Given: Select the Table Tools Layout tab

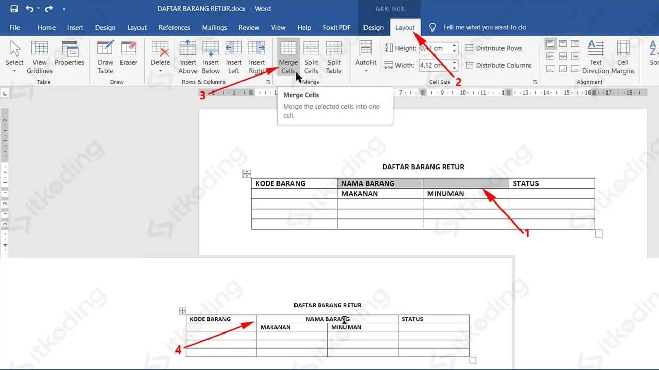Looking at the screenshot, I should click(405, 27).
